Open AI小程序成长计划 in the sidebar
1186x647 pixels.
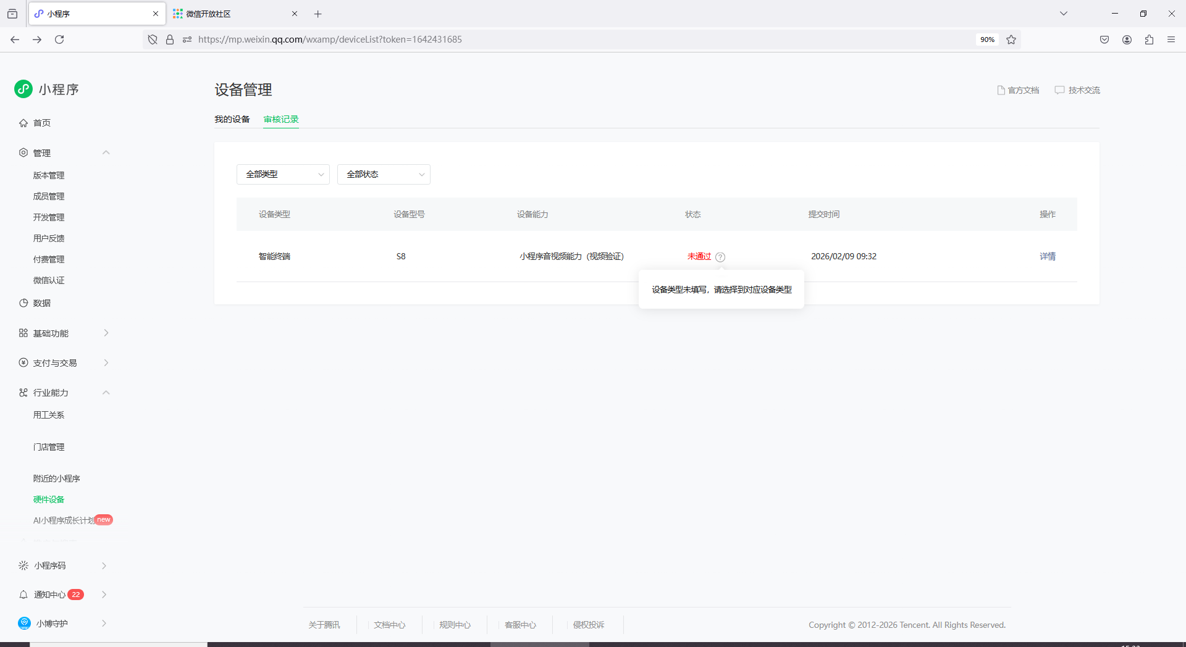pos(64,520)
